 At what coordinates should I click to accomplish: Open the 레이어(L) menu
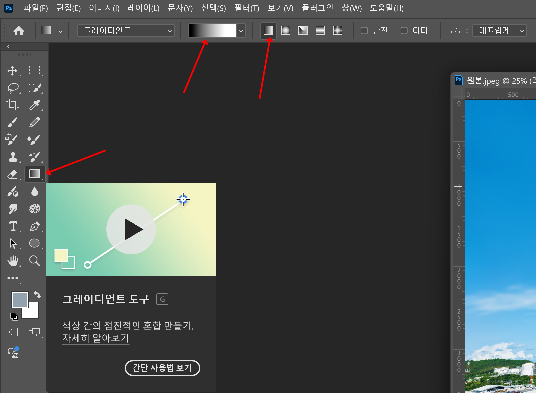coord(143,8)
